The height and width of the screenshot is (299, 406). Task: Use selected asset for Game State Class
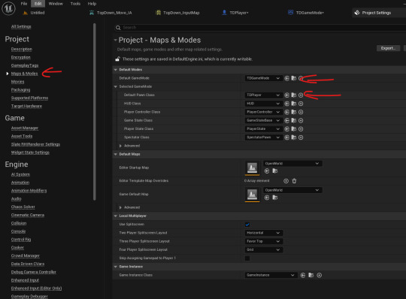point(286,120)
